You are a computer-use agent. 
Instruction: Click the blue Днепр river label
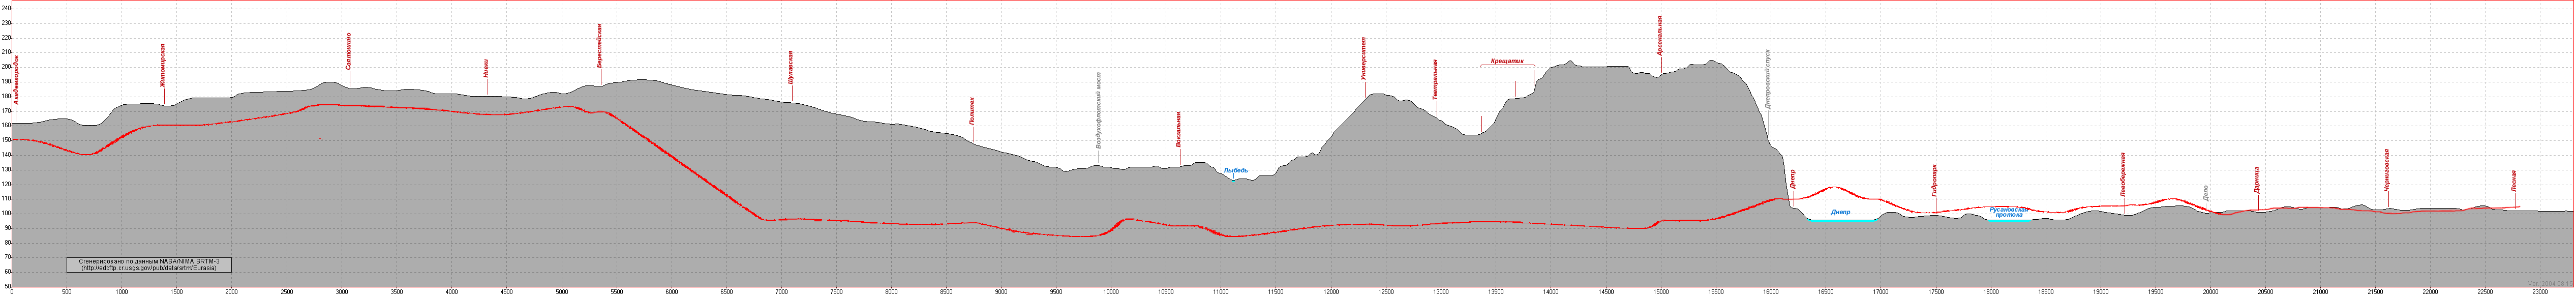[1840, 212]
